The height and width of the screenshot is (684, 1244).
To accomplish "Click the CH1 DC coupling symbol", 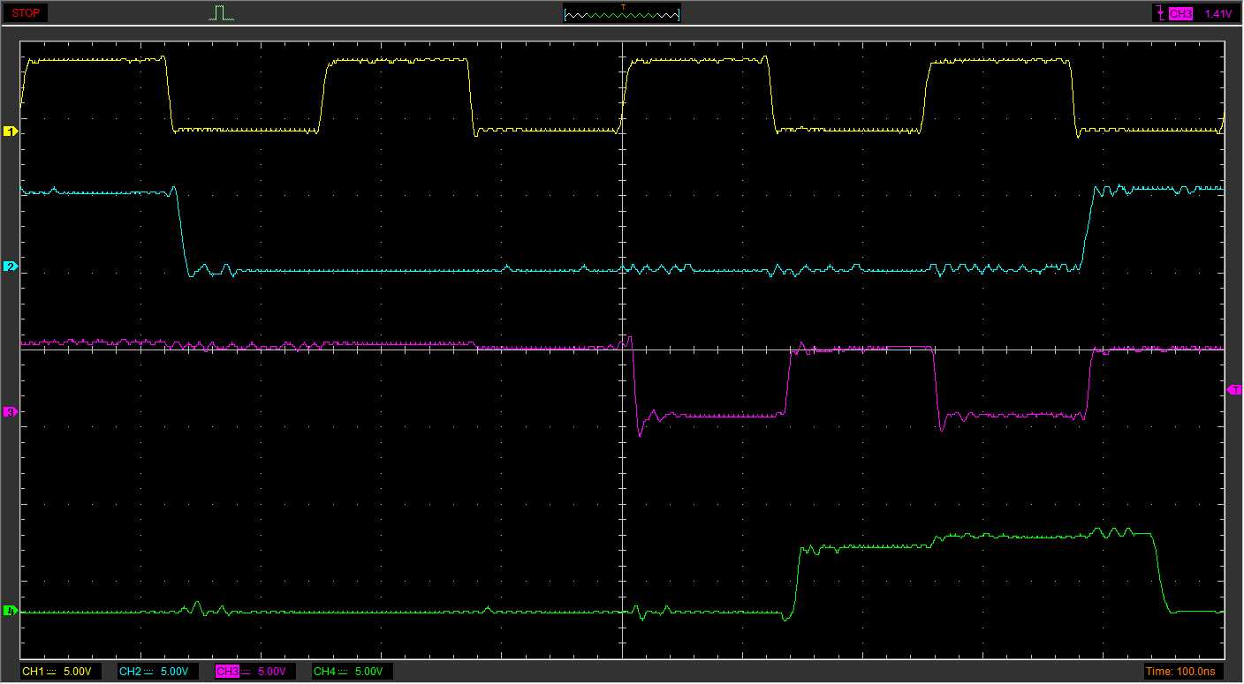I will pos(51,672).
